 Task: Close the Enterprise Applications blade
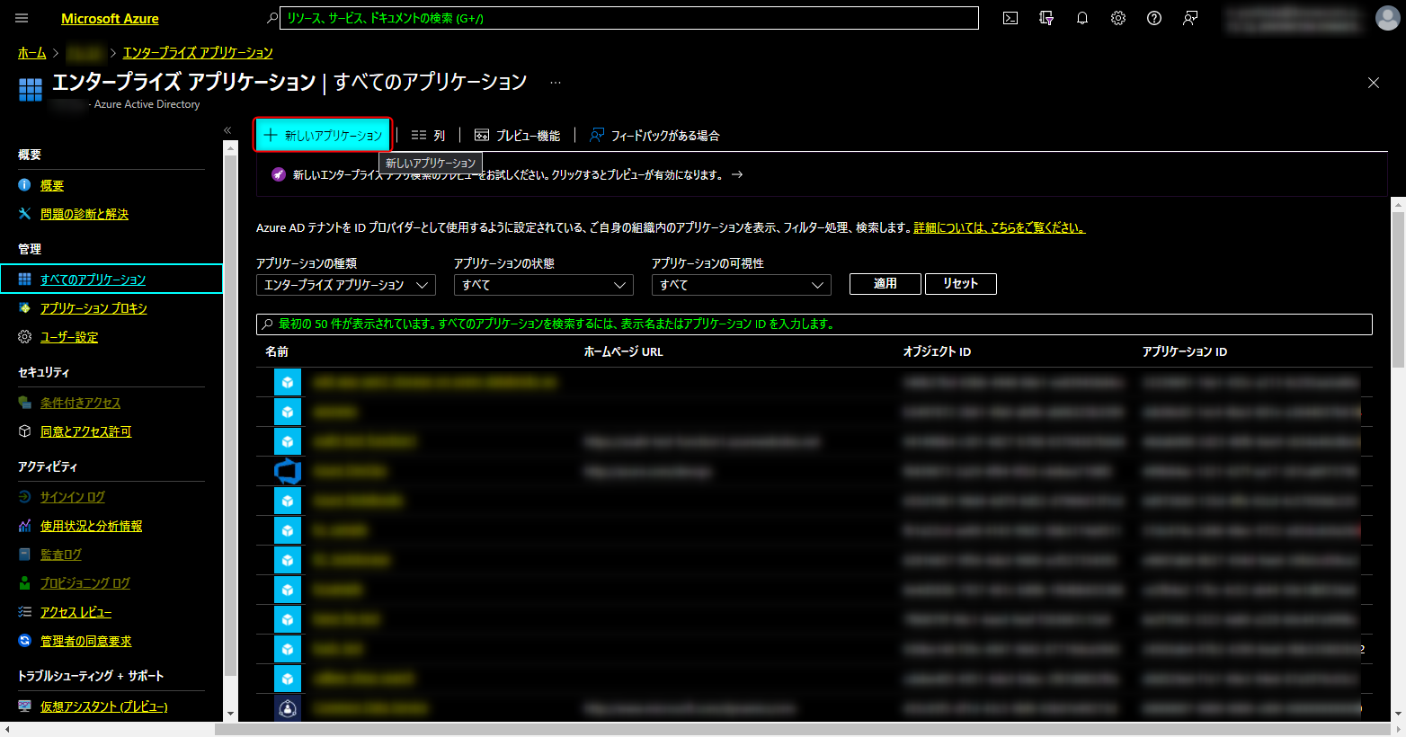[x=1374, y=83]
